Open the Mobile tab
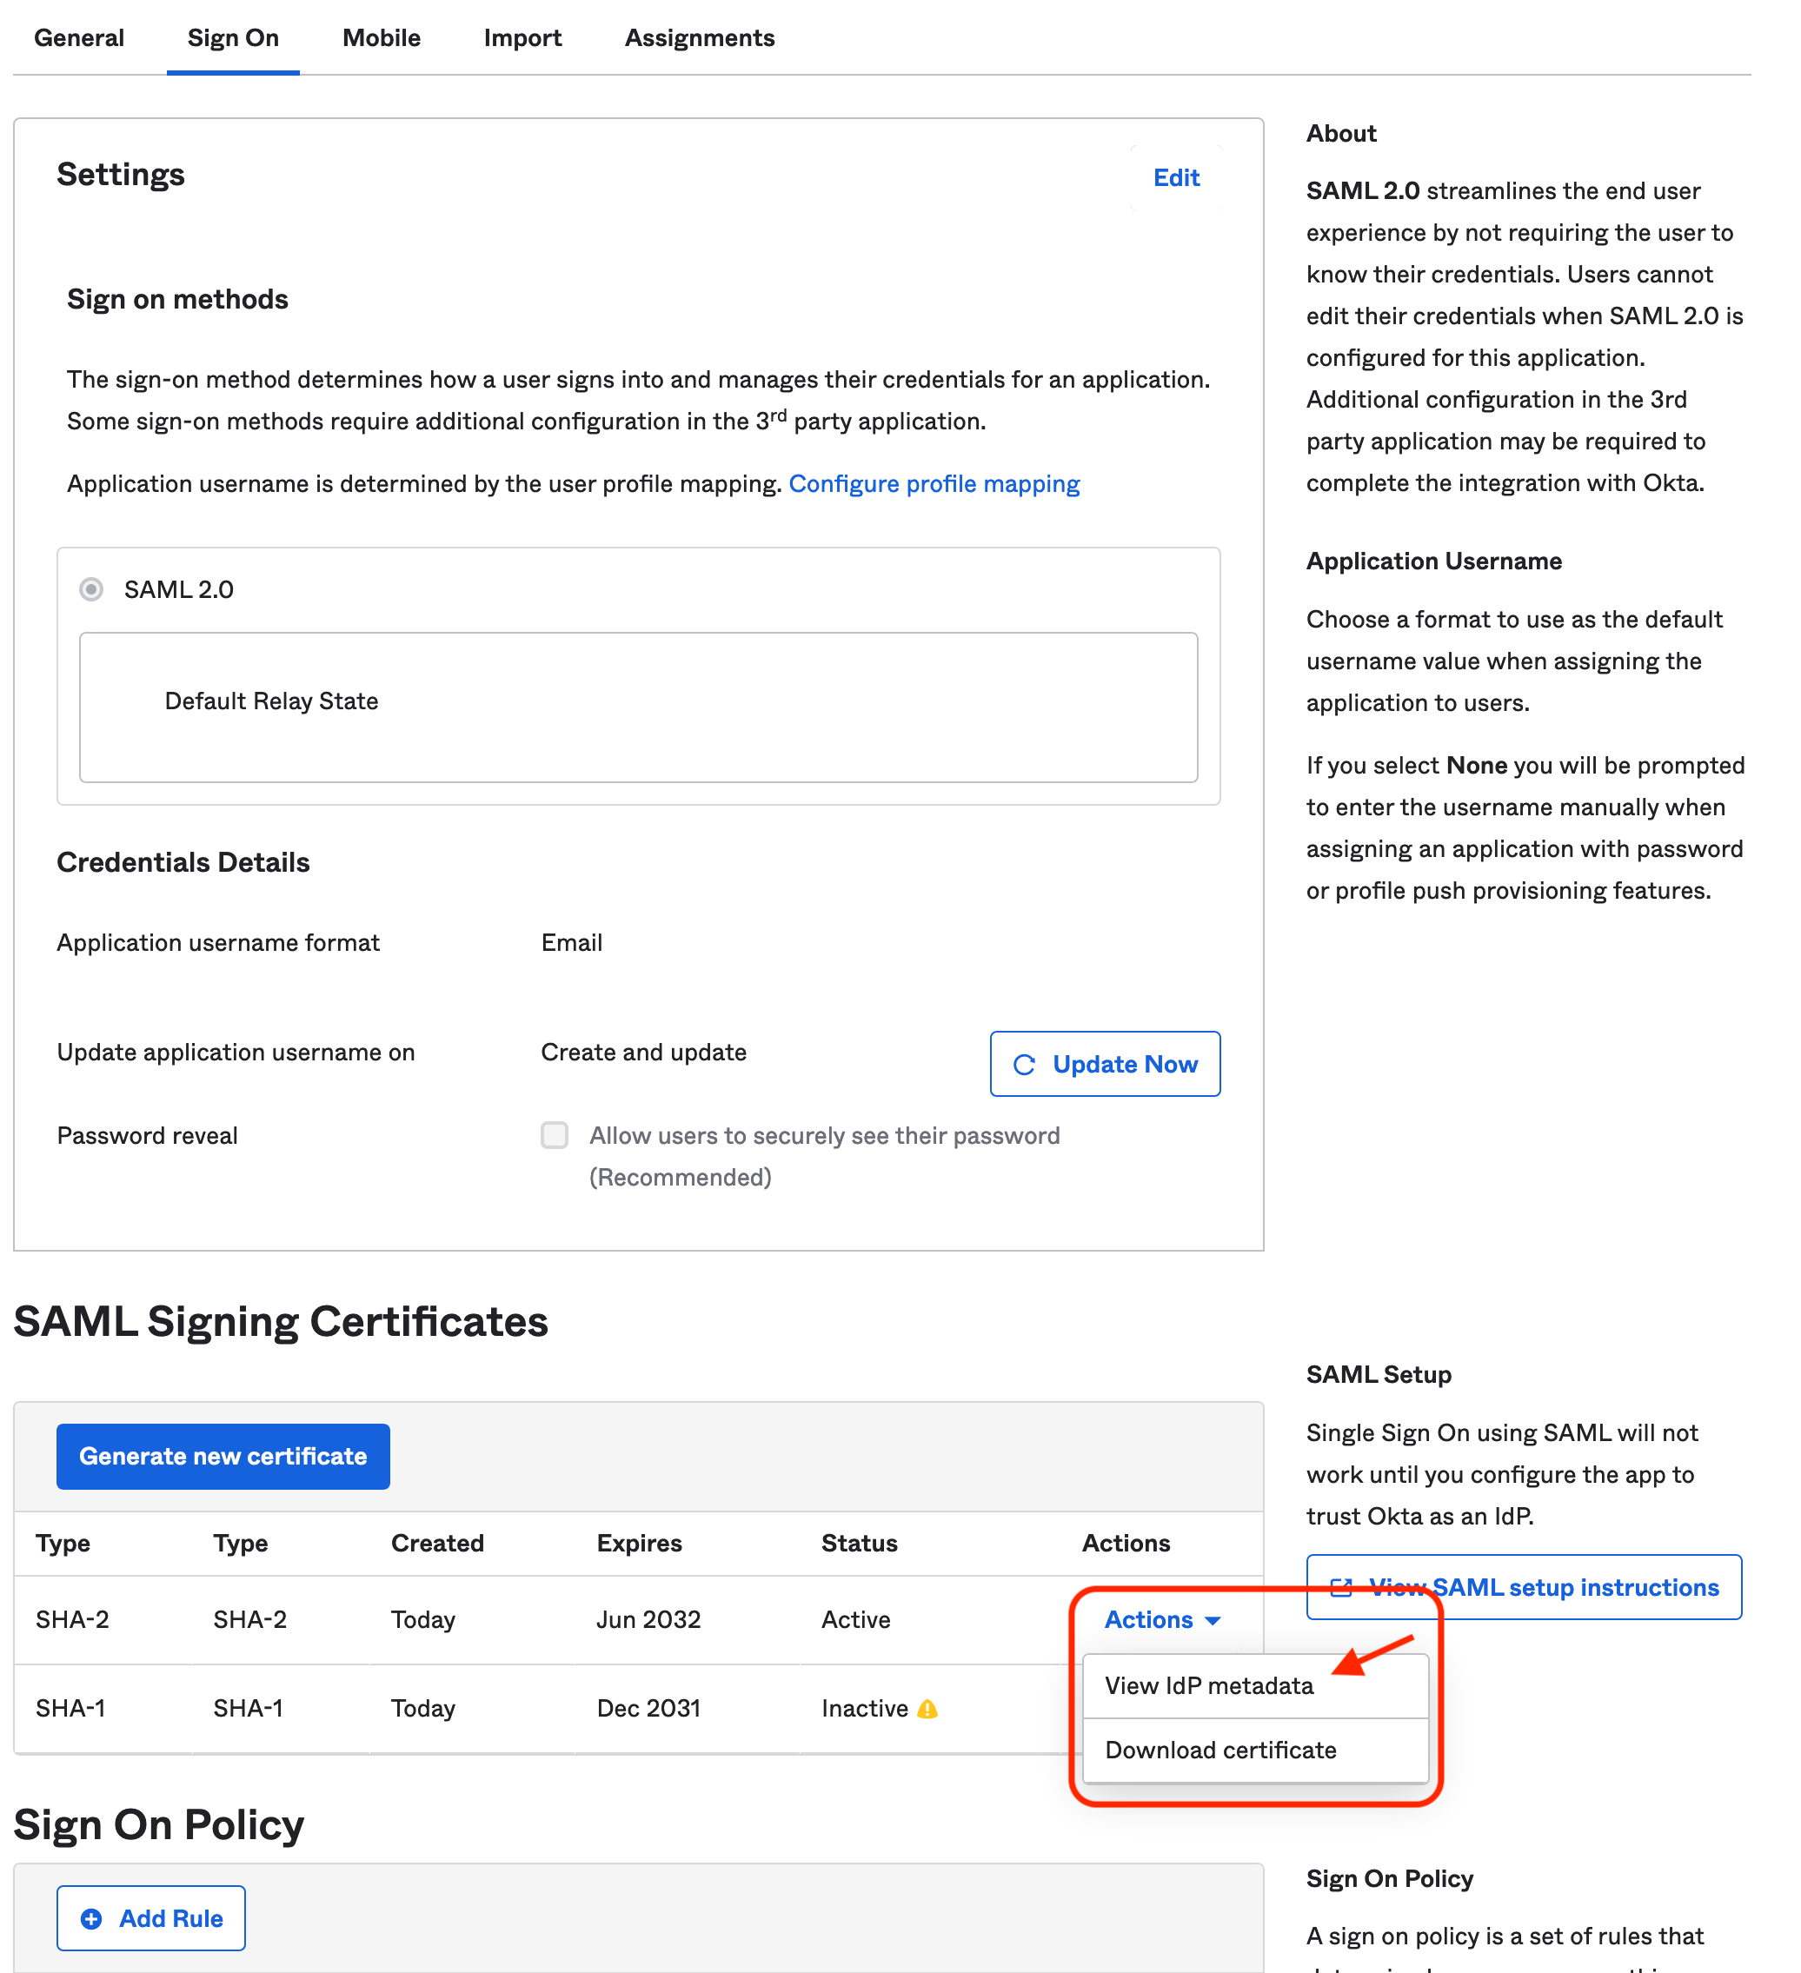 click(x=382, y=38)
